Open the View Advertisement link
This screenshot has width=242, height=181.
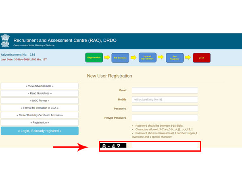[x=40, y=86]
